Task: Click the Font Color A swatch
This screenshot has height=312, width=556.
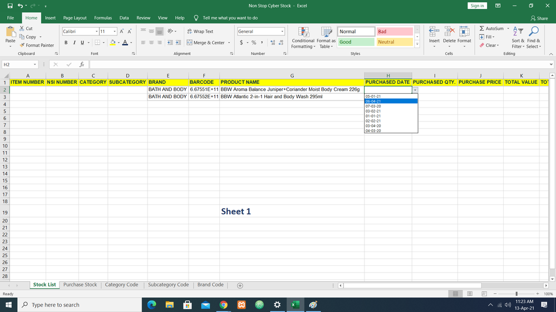Action: [x=125, y=42]
